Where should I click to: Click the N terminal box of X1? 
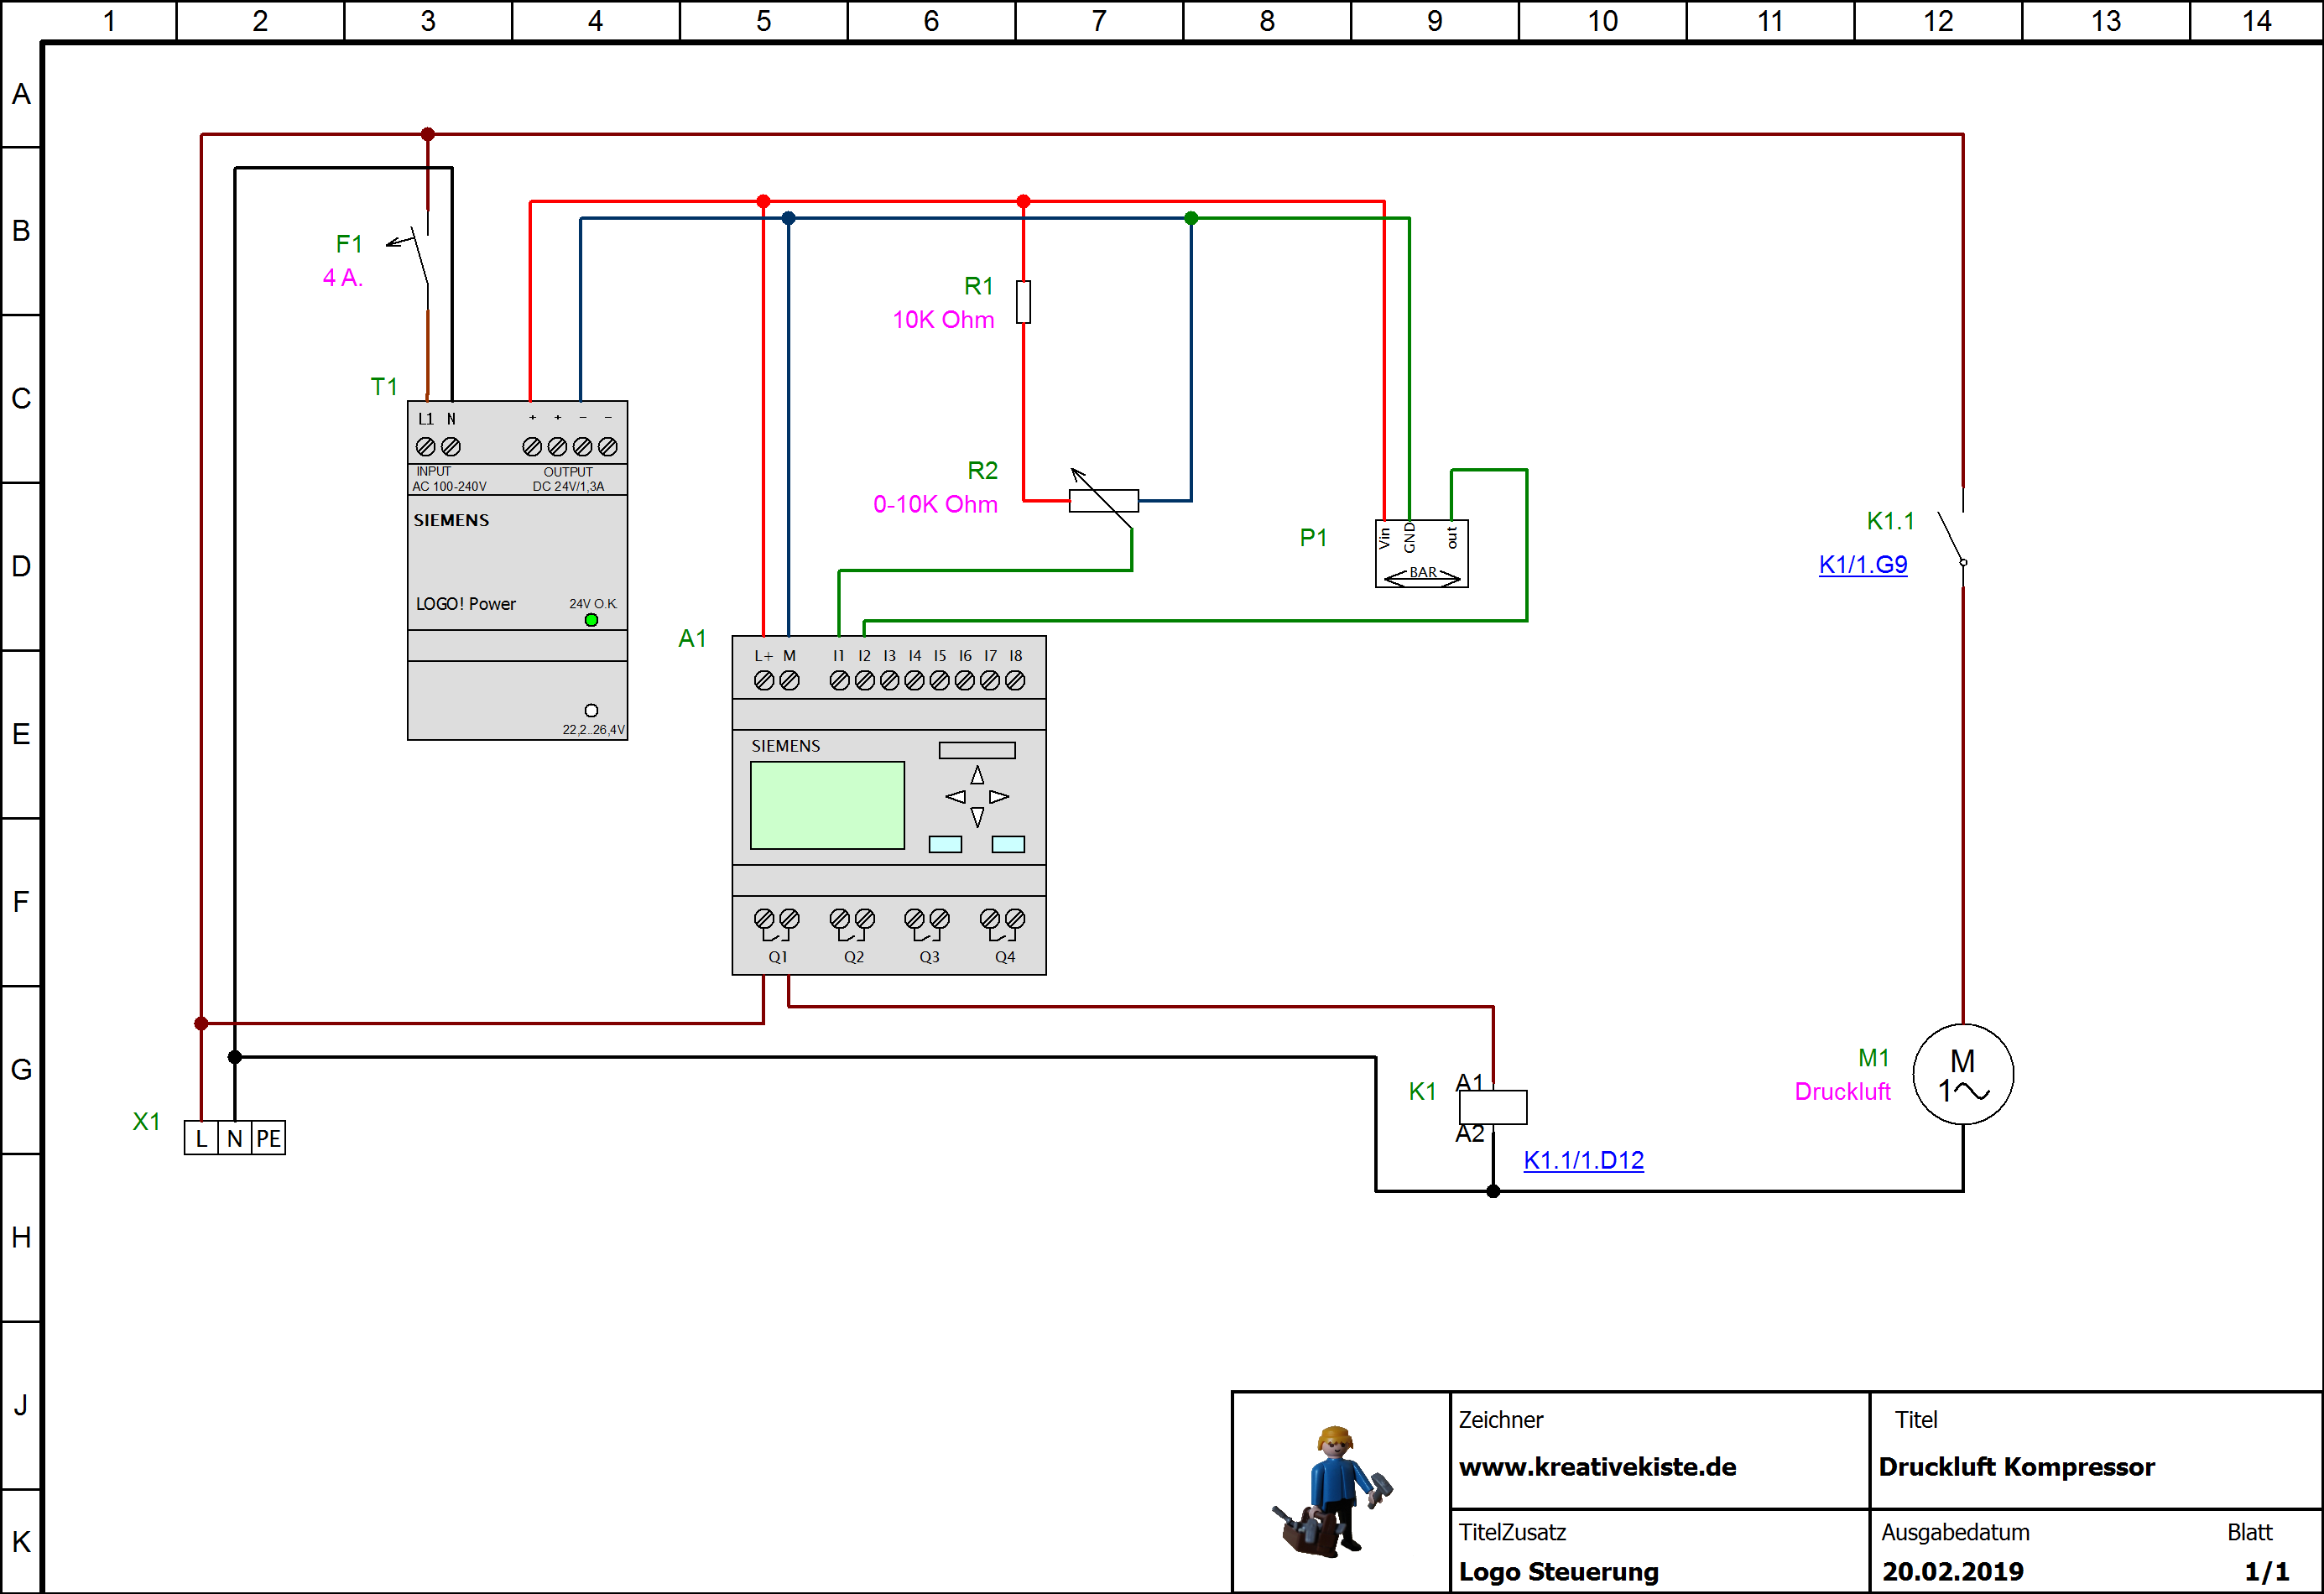click(x=234, y=1138)
